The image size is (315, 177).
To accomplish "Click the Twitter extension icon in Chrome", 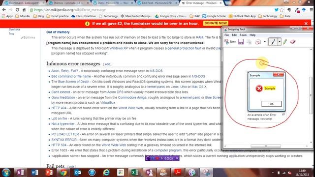I will (277, 10).
